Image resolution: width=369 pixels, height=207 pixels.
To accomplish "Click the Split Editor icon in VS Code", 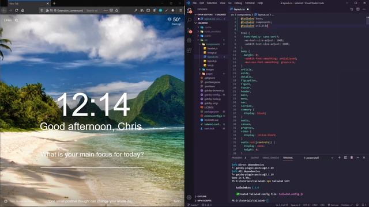I will [x=357, y=9].
